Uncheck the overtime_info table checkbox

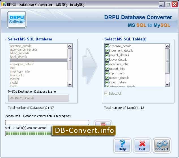[x=107, y=64]
